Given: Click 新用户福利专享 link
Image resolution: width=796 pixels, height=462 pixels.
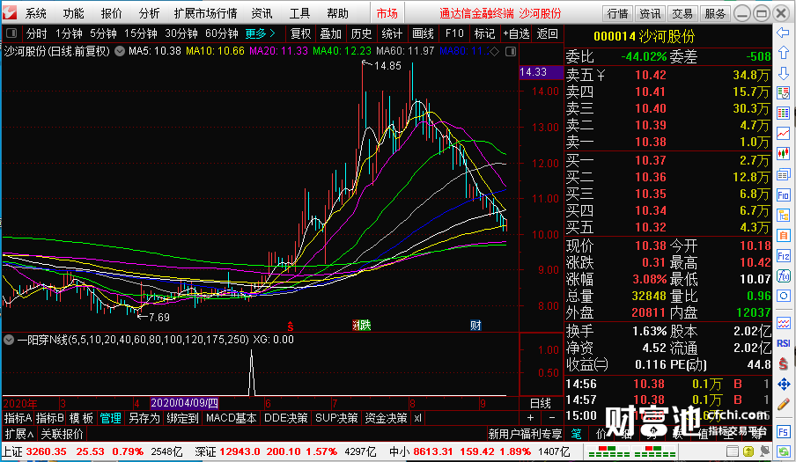Looking at the screenshot, I should tap(525, 434).
